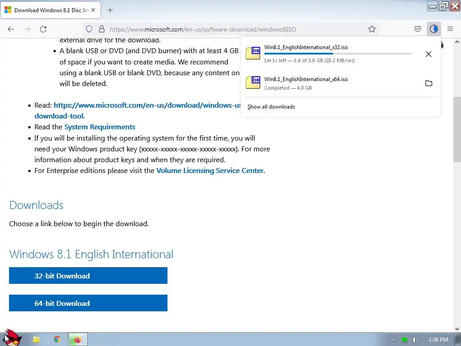Reload the page with refresh icon
The height and width of the screenshot is (346, 461).
pos(43,29)
